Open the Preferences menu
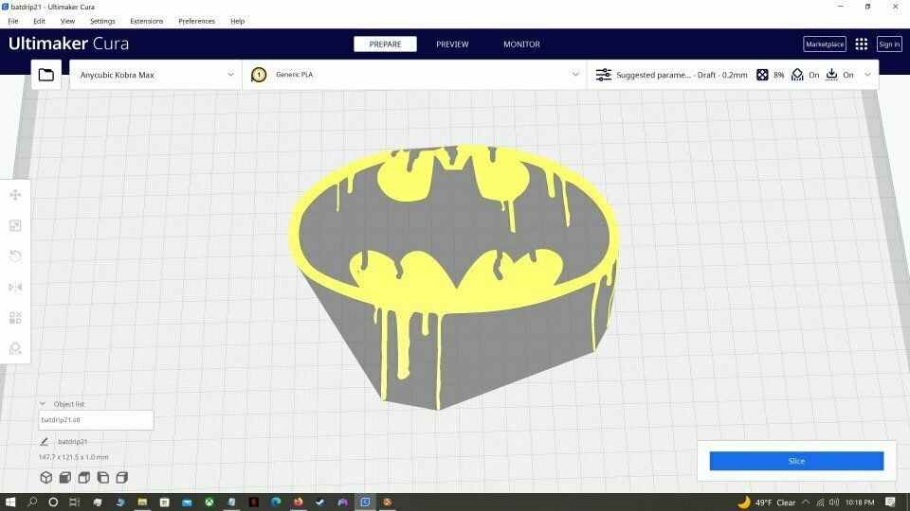The image size is (910, 511). [196, 21]
